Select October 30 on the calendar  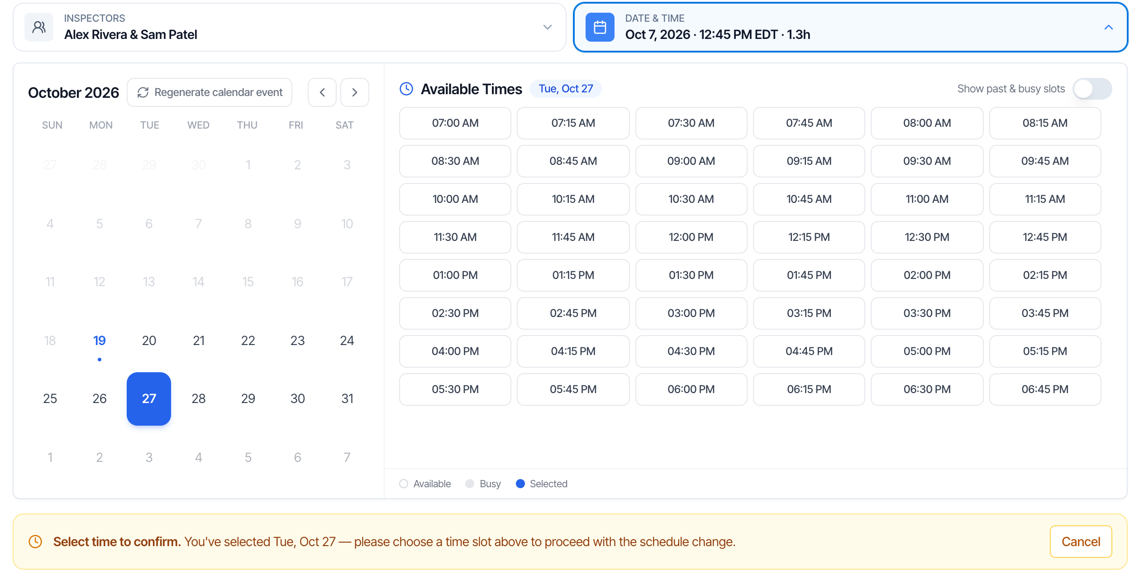pos(298,399)
